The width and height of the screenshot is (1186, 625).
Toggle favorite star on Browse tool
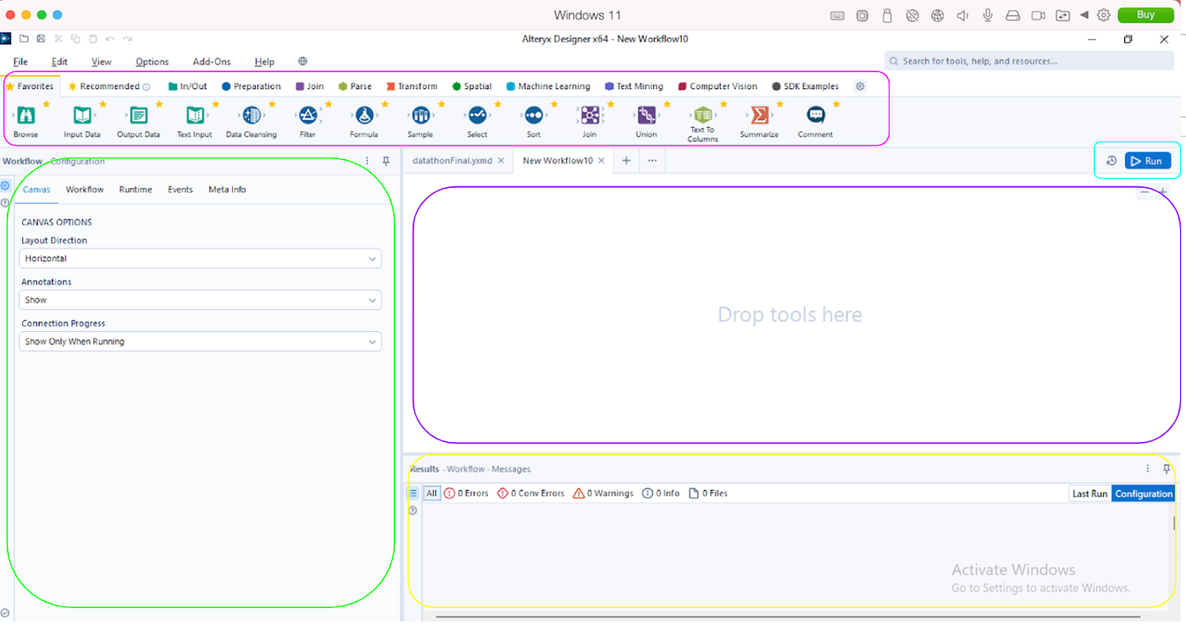[46, 104]
